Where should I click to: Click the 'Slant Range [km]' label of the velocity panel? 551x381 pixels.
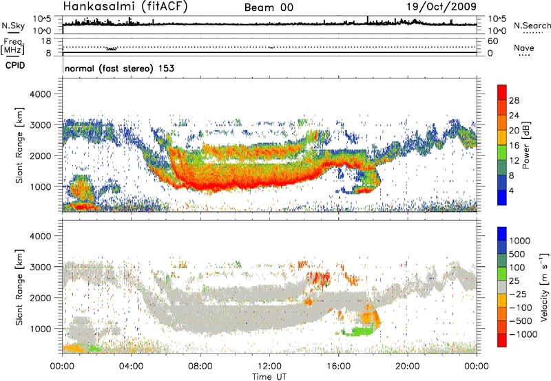19,287
